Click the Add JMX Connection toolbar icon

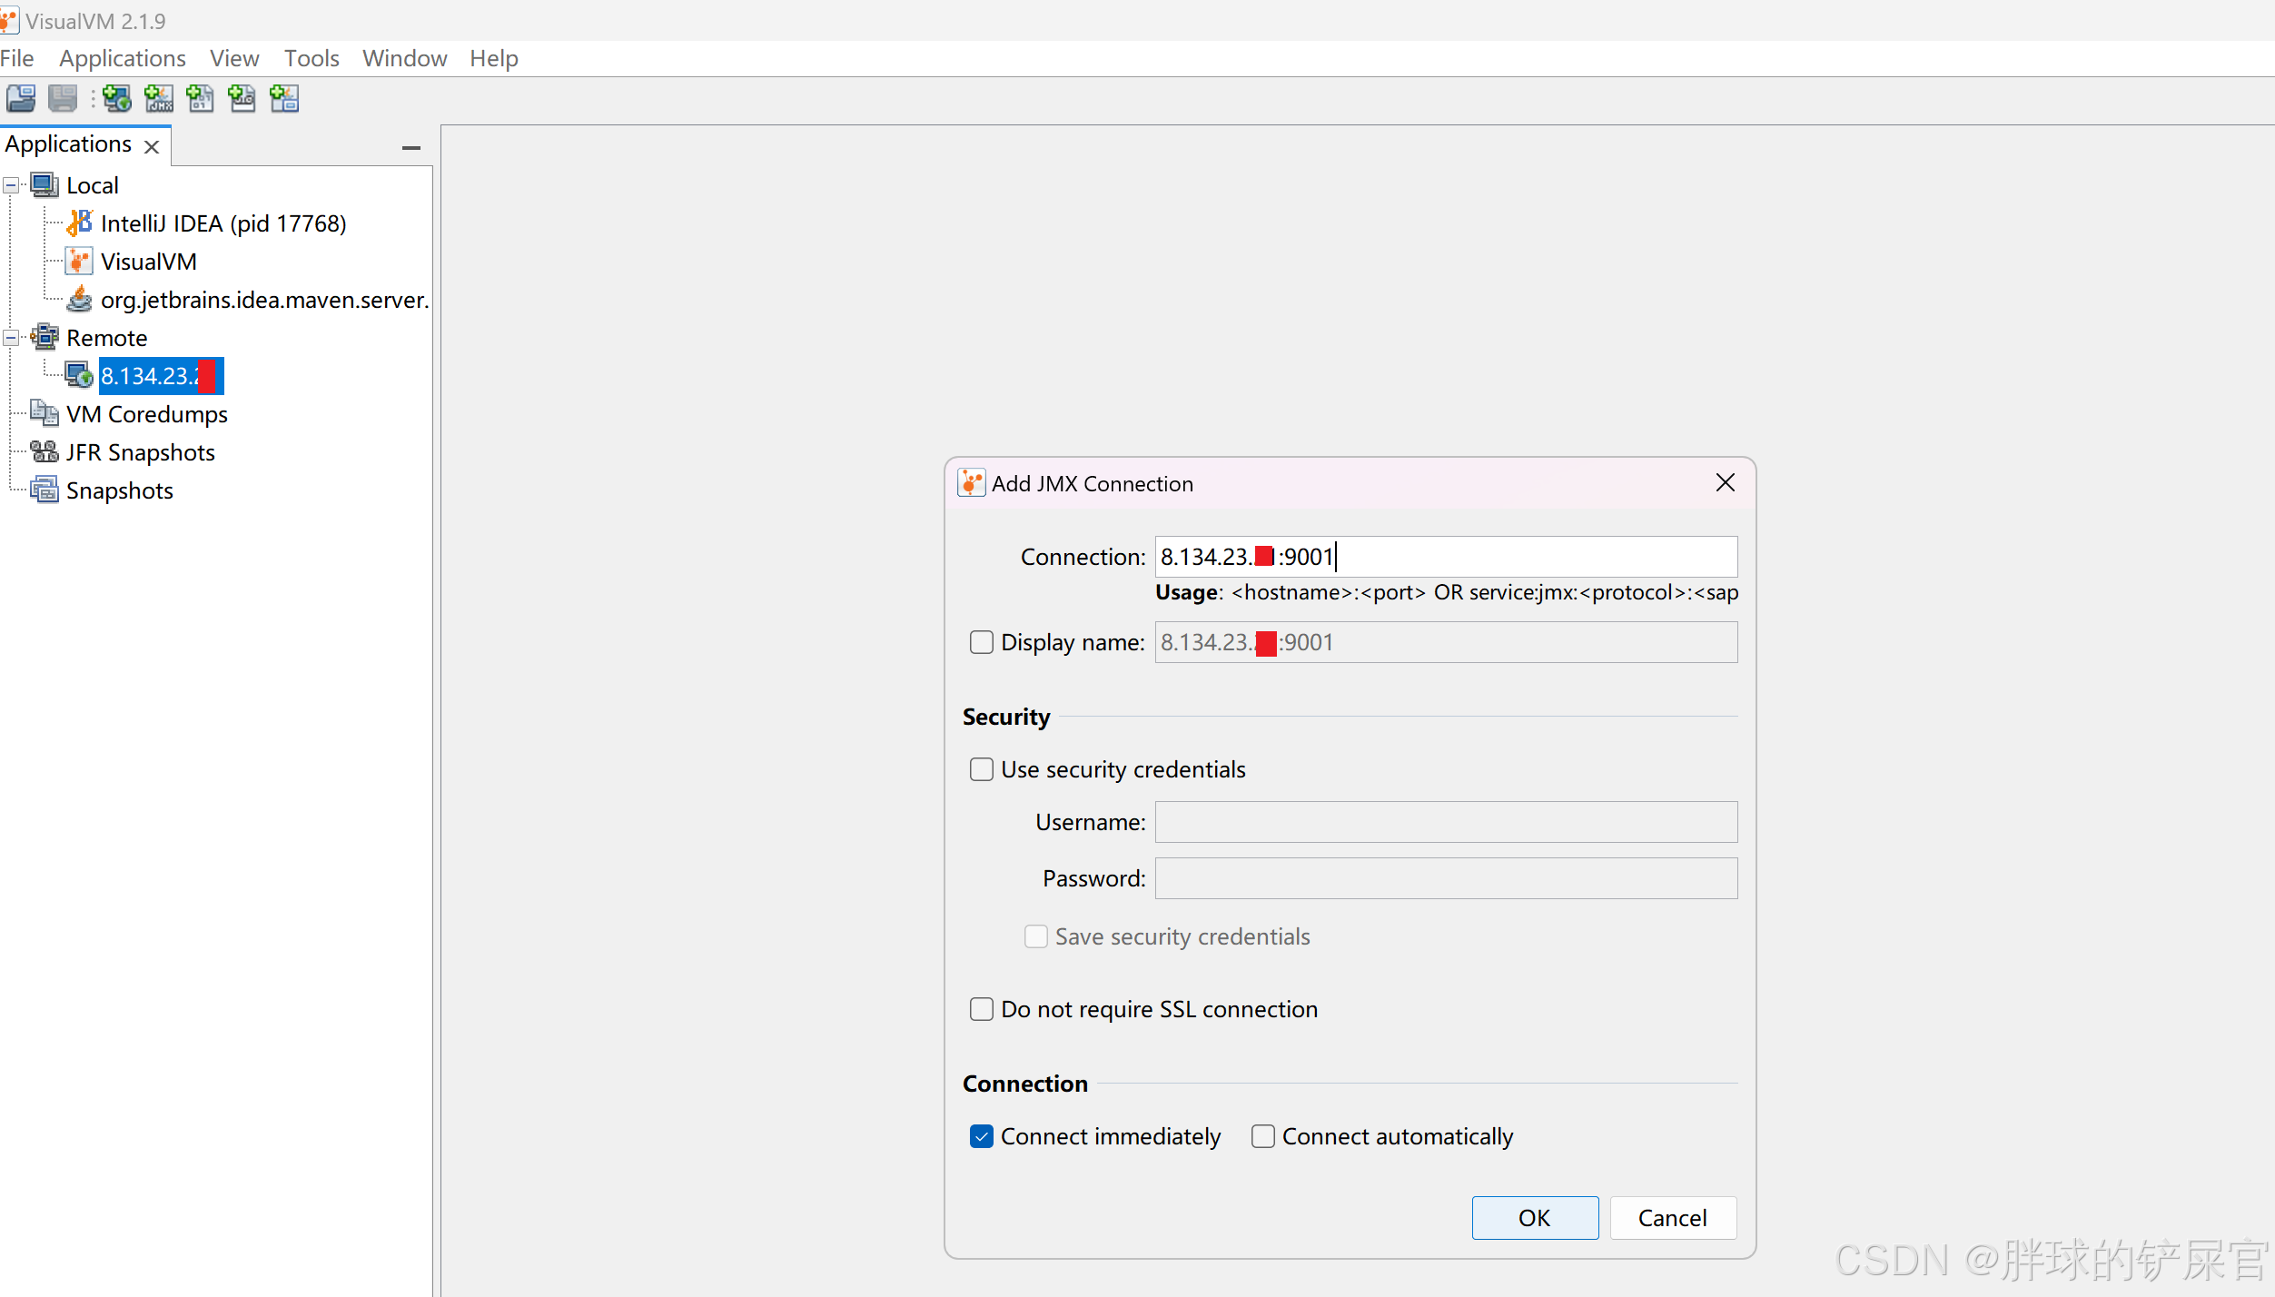pyautogui.click(x=159, y=98)
